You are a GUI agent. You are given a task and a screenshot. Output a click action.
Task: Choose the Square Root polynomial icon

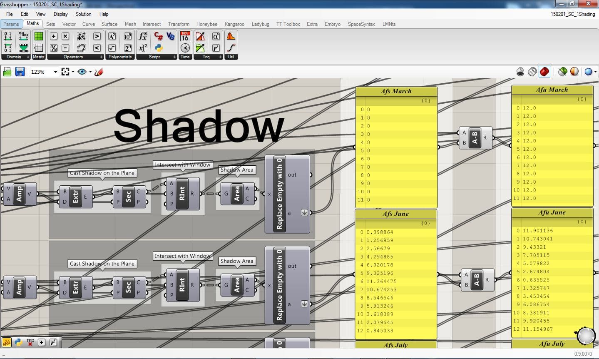pos(112,47)
